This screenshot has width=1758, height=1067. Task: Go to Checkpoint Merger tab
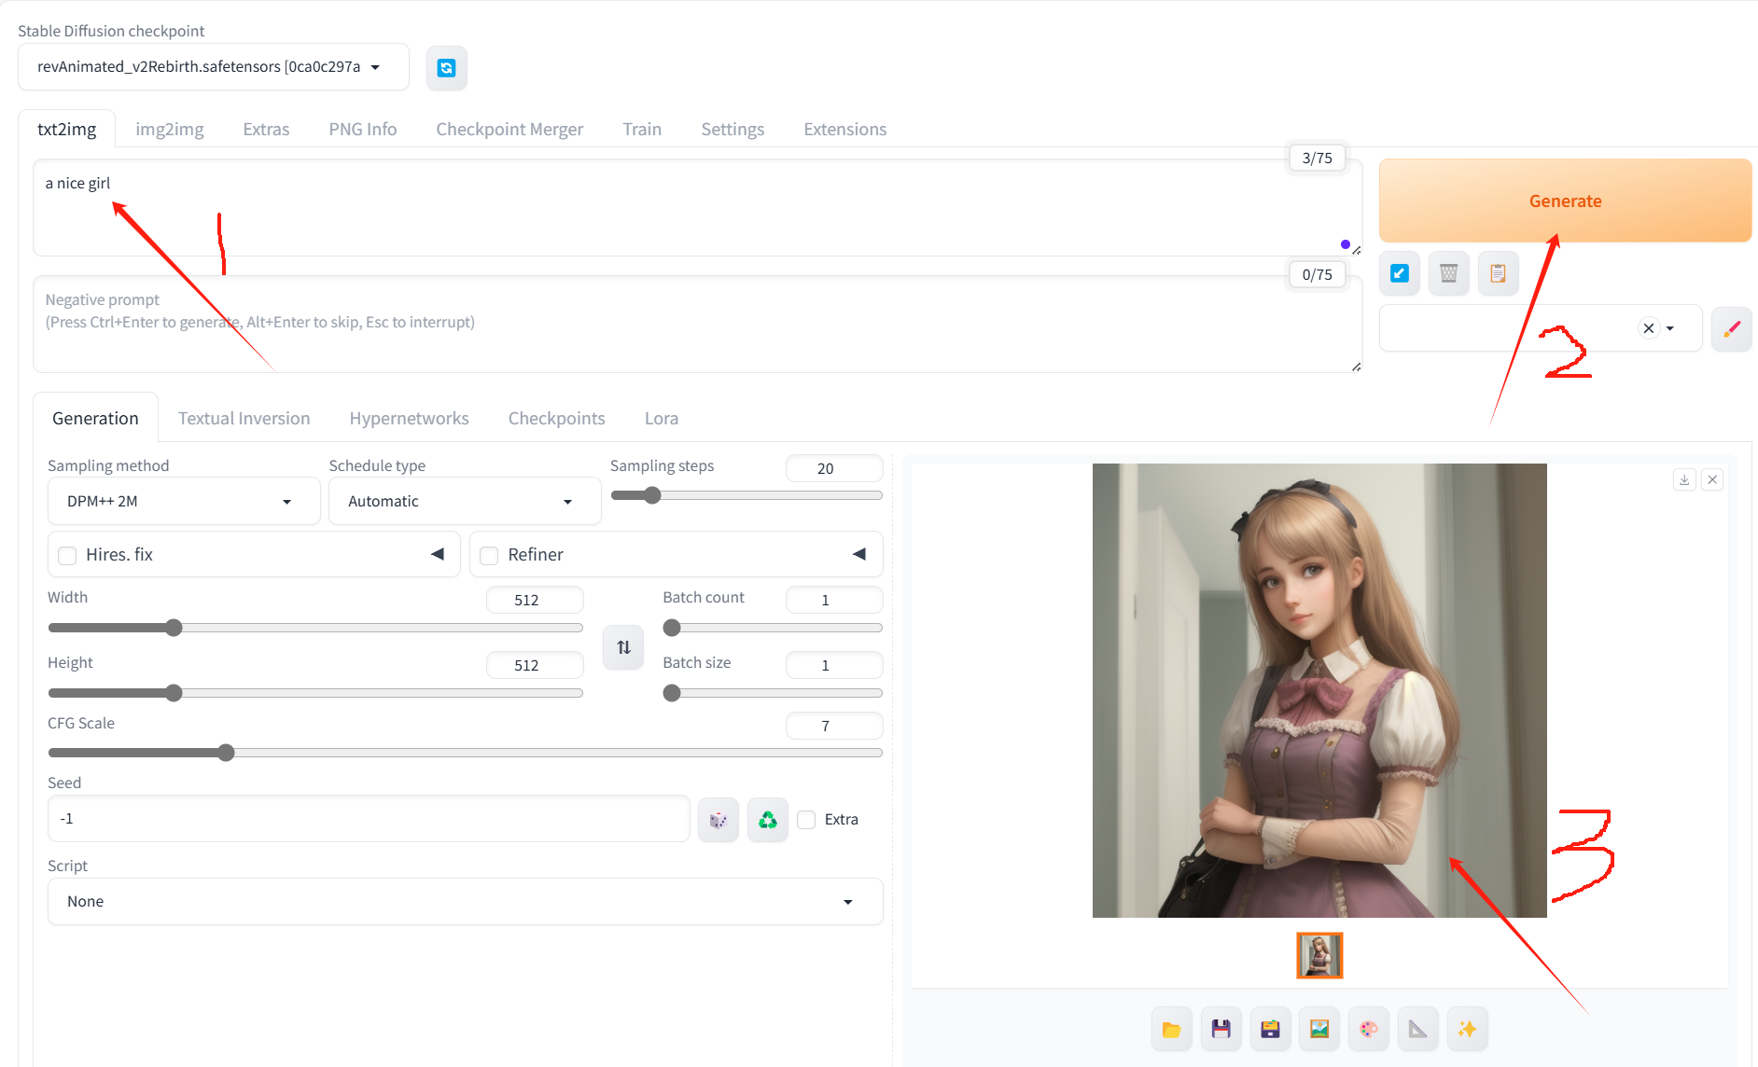point(509,130)
